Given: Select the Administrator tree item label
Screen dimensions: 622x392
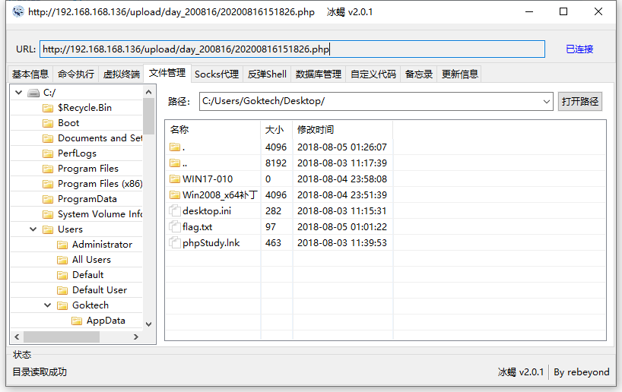Looking at the screenshot, I should click(x=103, y=245).
